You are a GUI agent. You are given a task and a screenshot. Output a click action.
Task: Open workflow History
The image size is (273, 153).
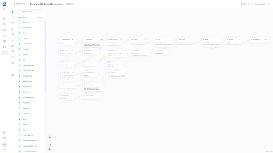(x=245, y=4)
